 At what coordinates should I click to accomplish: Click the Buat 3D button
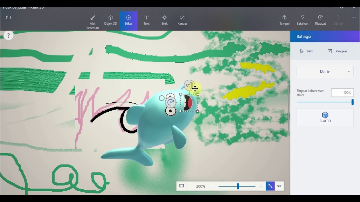coord(325,117)
